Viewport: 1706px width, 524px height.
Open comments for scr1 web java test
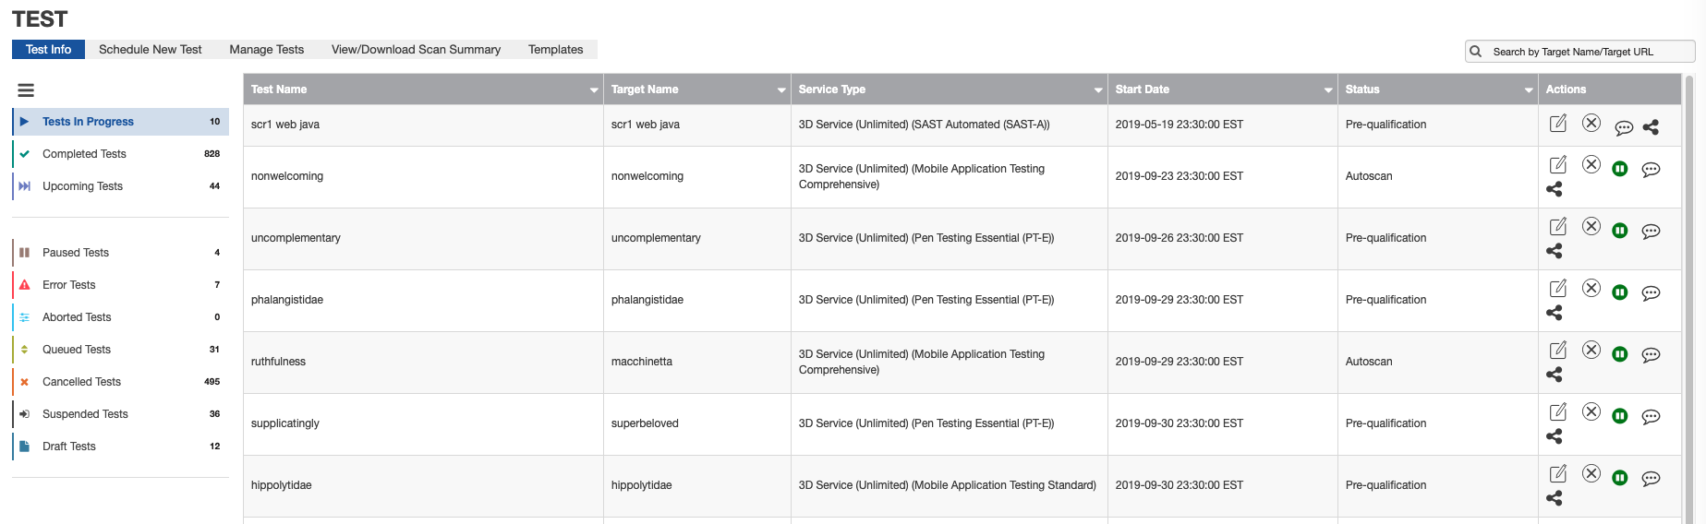(x=1624, y=128)
